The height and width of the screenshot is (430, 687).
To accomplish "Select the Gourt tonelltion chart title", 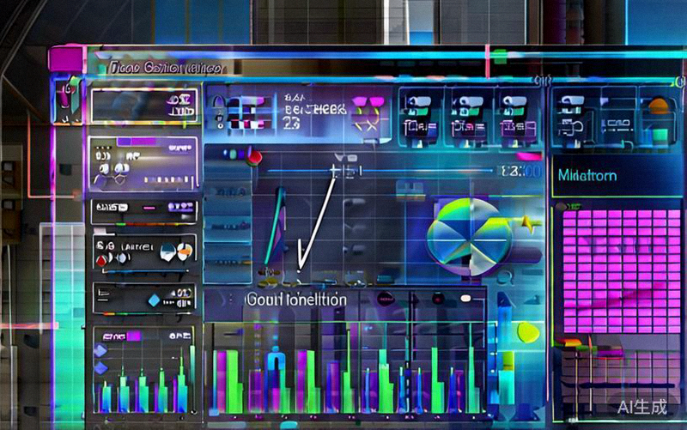I will coord(296,300).
